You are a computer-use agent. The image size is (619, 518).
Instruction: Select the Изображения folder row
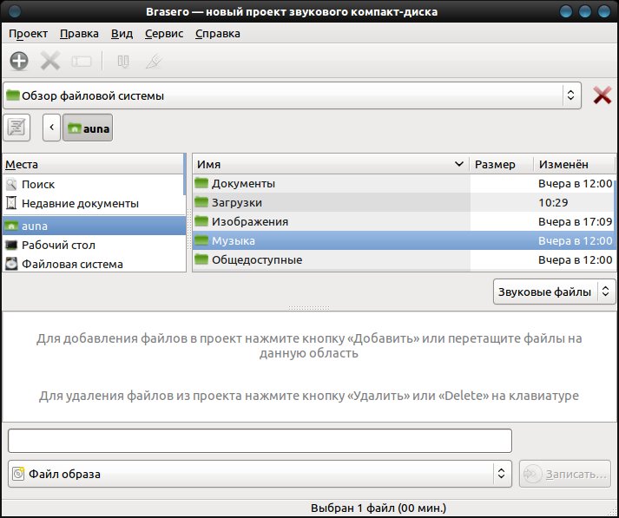tap(403, 222)
